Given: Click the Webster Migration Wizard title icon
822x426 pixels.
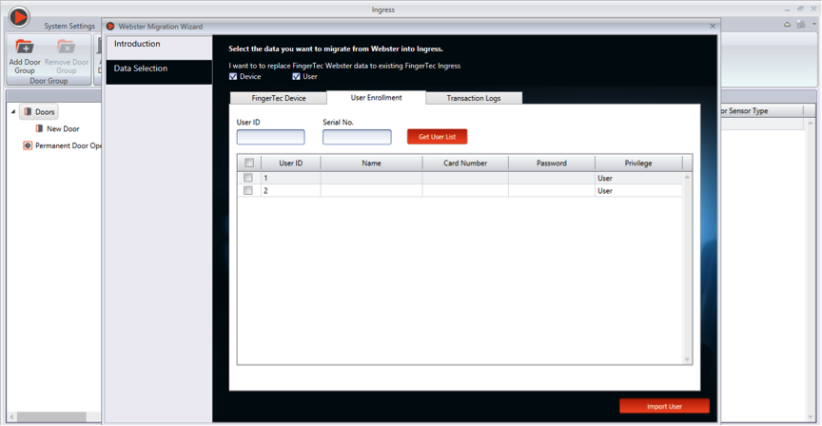Looking at the screenshot, I should 110,27.
